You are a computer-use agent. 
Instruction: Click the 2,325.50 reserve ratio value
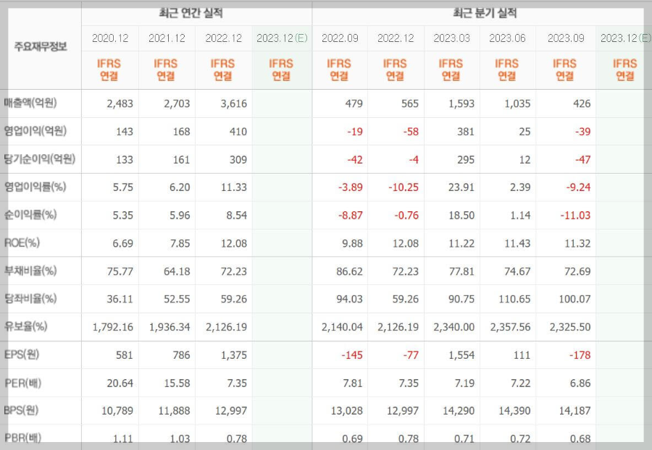point(570,327)
